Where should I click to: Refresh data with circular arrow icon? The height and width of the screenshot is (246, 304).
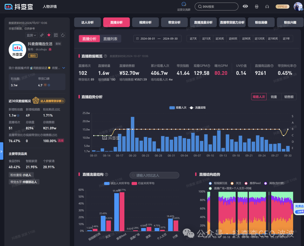[x=63, y=35]
